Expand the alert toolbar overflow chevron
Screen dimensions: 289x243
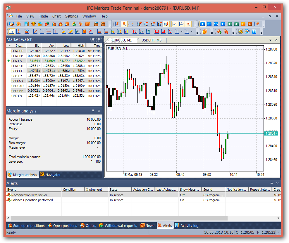click(233, 33)
